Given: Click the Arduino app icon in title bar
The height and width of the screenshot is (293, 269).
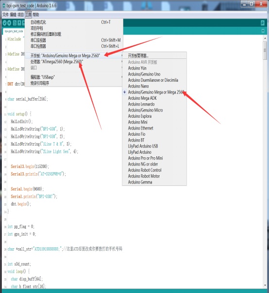Looking at the screenshot, I should click(x=4, y=6).
